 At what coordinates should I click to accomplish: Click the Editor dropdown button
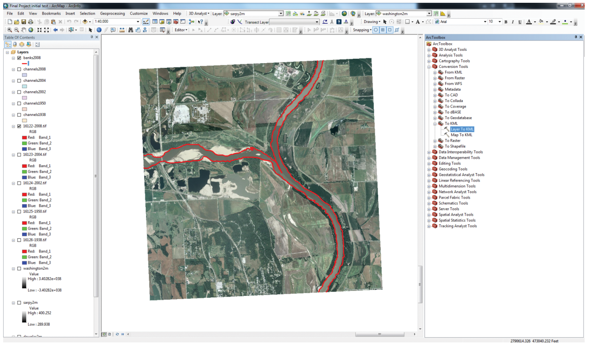[x=181, y=30]
